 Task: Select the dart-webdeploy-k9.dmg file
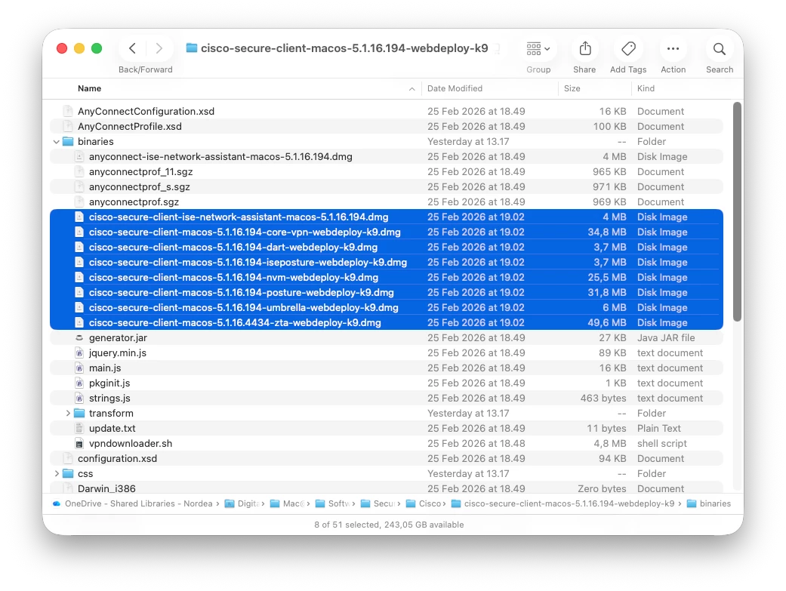pos(387,247)
